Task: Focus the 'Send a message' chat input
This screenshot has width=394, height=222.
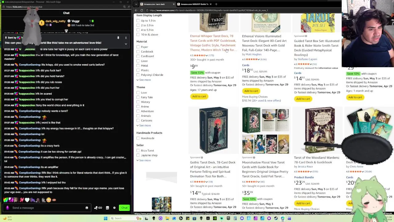Action: pyautogui.click(x=48, y=208)
